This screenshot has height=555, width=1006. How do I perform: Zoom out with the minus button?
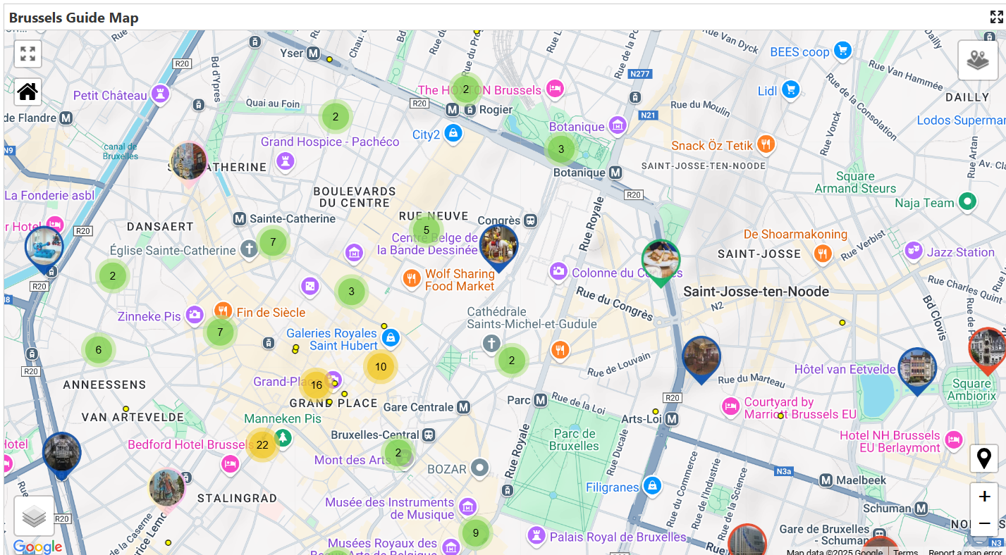tap(984, 523)
